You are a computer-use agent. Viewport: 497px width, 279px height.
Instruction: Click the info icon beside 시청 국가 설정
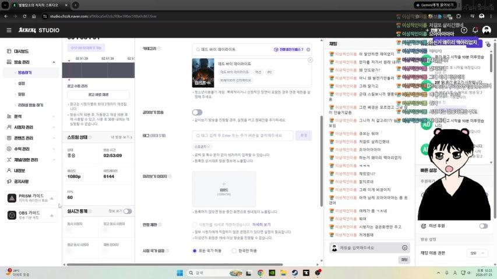pos(167,251)
